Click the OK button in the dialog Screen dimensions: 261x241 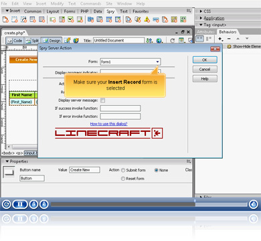click(205, 60)
